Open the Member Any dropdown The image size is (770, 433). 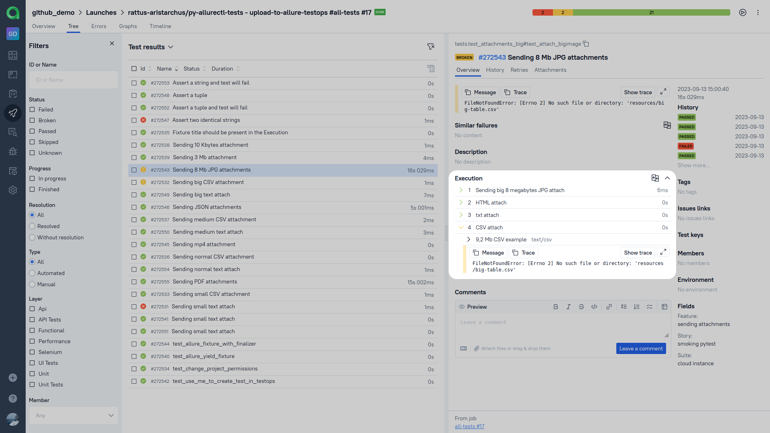[74, 415]
